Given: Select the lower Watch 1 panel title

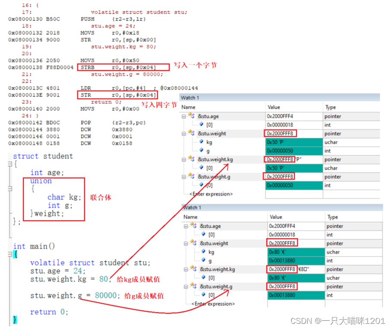Looking at the screenshot, I should tap(192, 208).
